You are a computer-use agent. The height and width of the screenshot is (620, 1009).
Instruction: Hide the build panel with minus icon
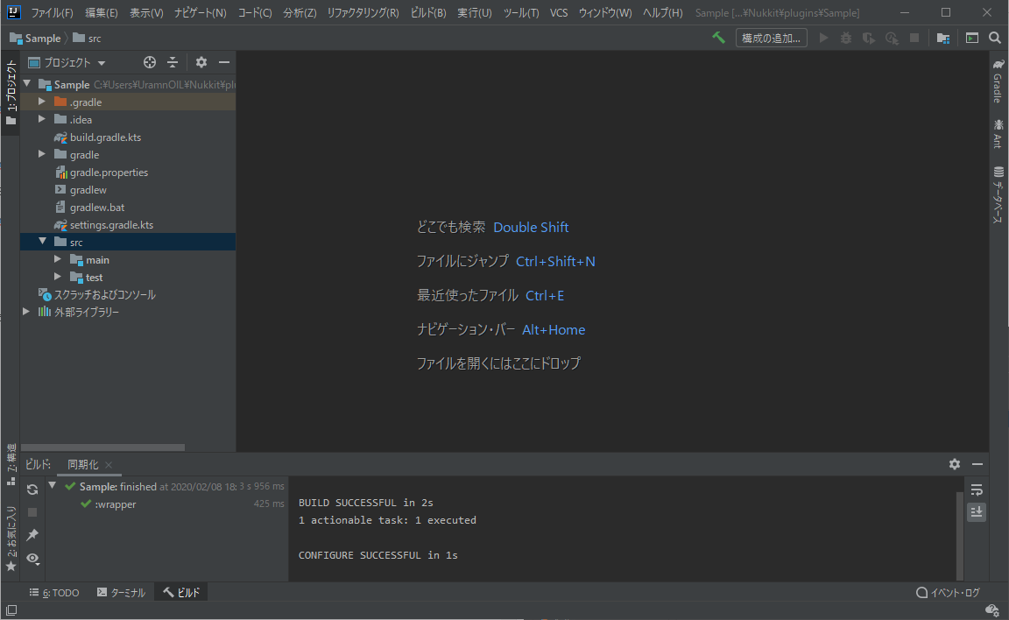pos(977,464)
